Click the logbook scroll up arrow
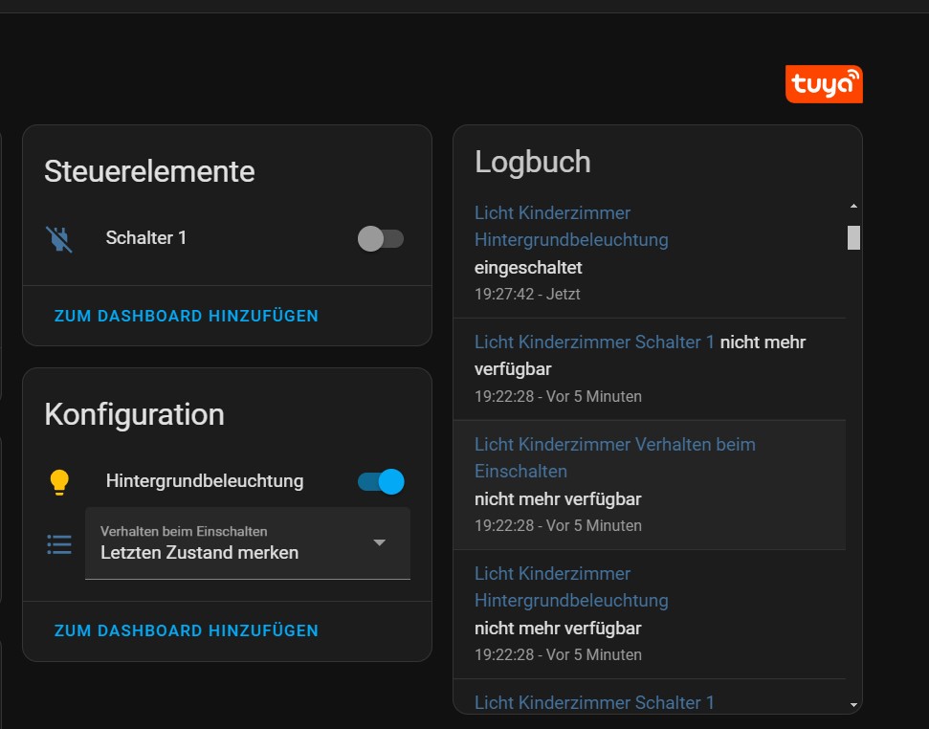The width and height of the screenshot is (929, 729). coord(853,206)
